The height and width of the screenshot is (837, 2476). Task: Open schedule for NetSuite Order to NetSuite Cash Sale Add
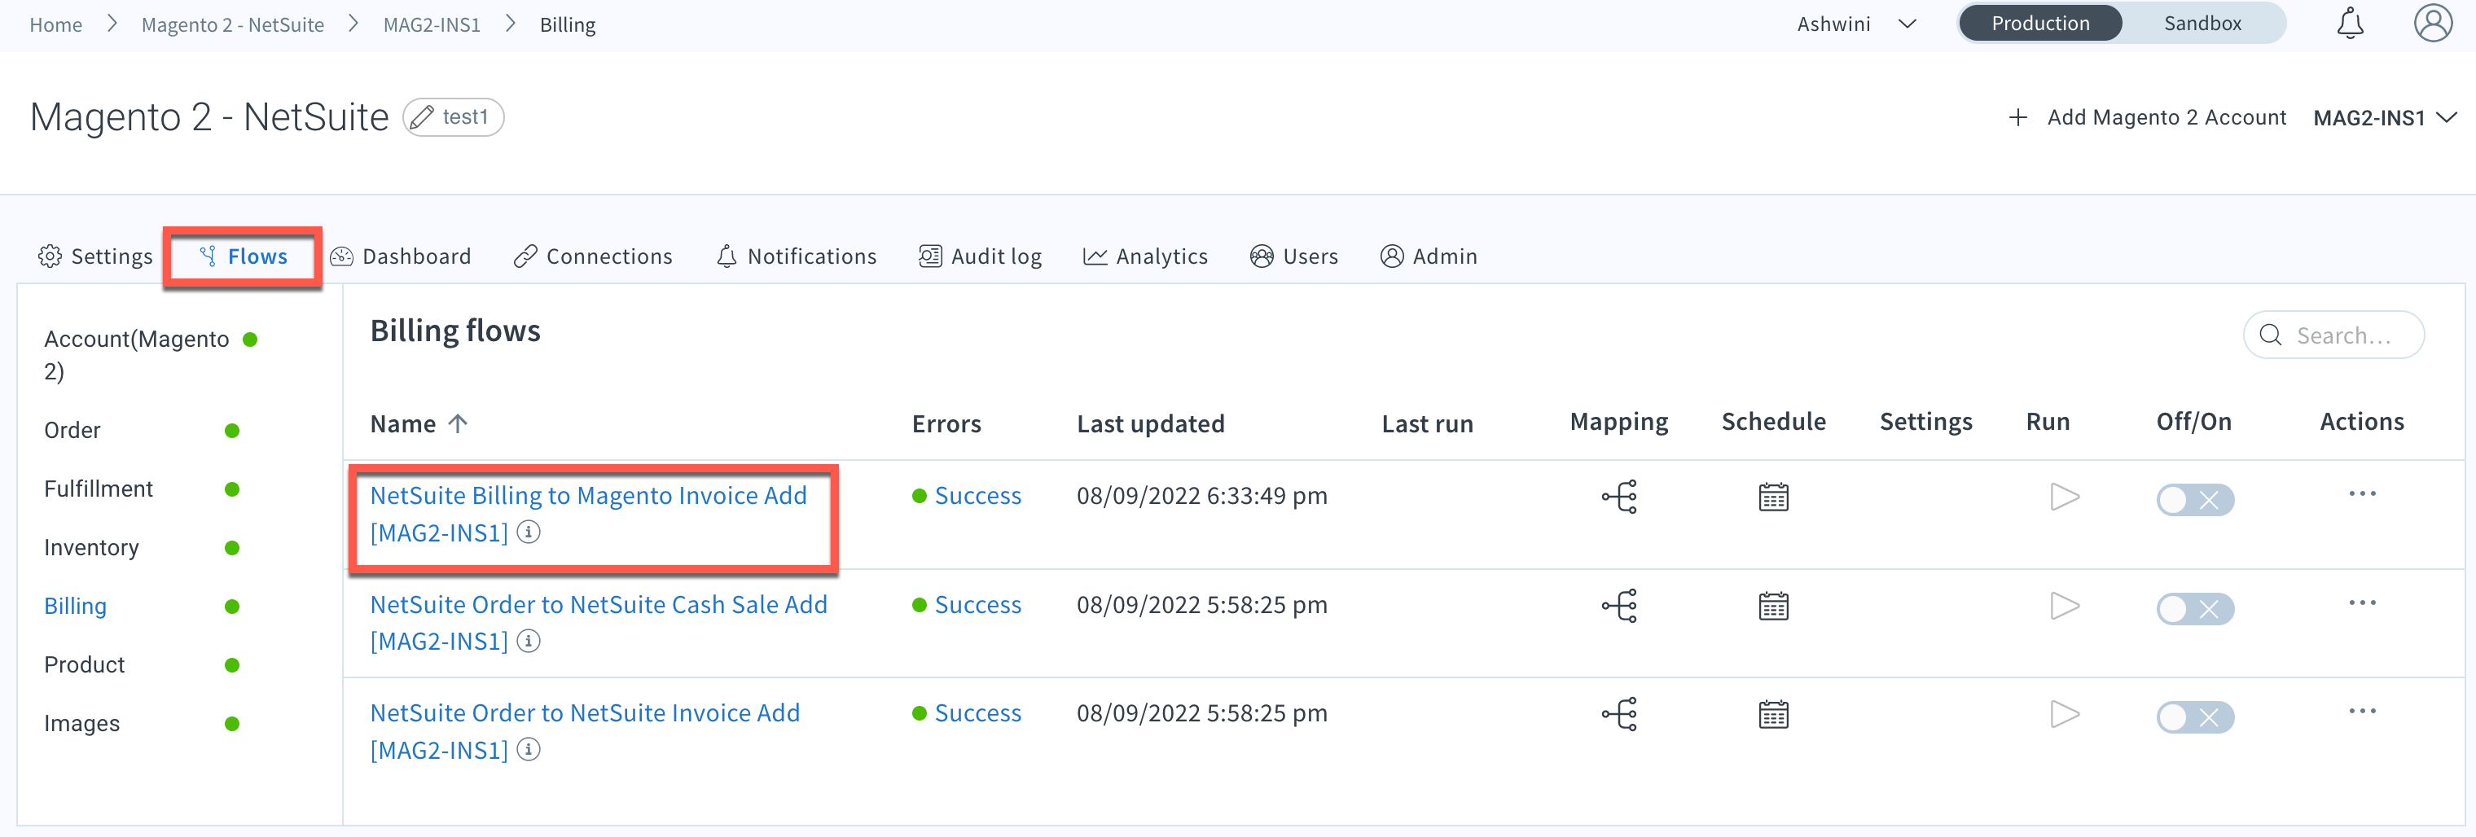(1773, 606)
